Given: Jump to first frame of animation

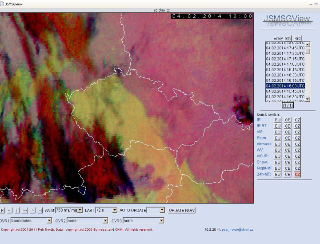Looking at the screenshot, I should coord(3,210).
